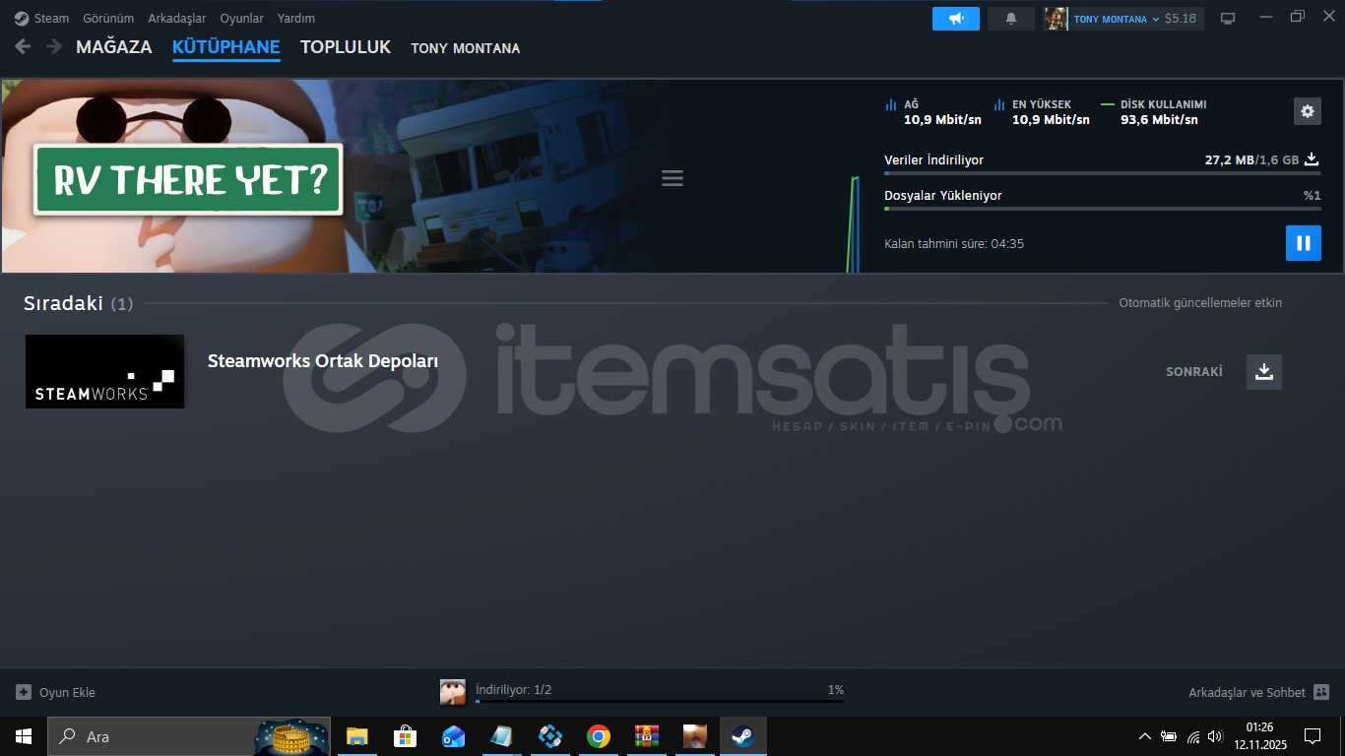Click the Ara taskbar search box
The width and height of the screenshot is (1345, 756).
pos(190,736)
